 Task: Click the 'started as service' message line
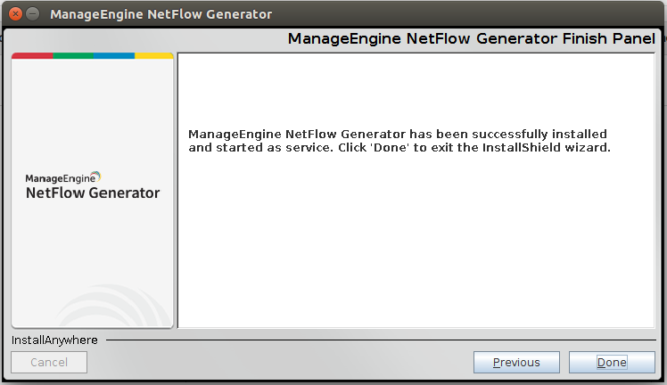click(x=399, y=147)
